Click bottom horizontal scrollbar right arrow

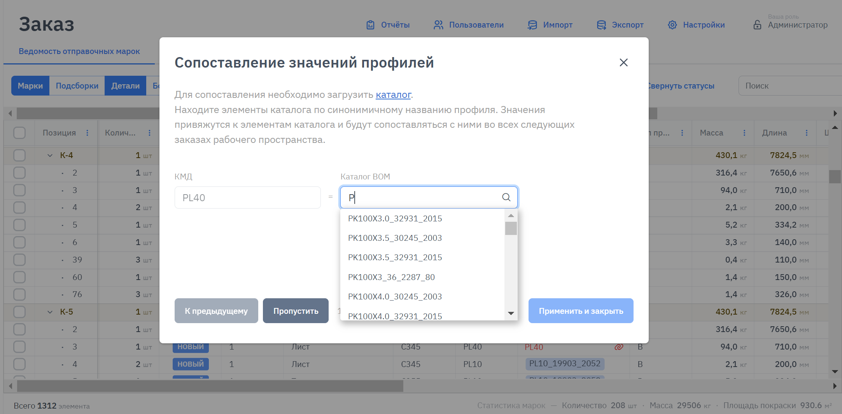[835, 386]
